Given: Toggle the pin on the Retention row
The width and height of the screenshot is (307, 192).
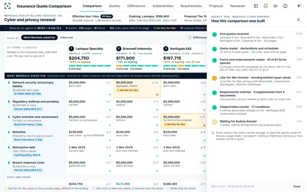Looking at the screenshot, I should click(9, 132).
